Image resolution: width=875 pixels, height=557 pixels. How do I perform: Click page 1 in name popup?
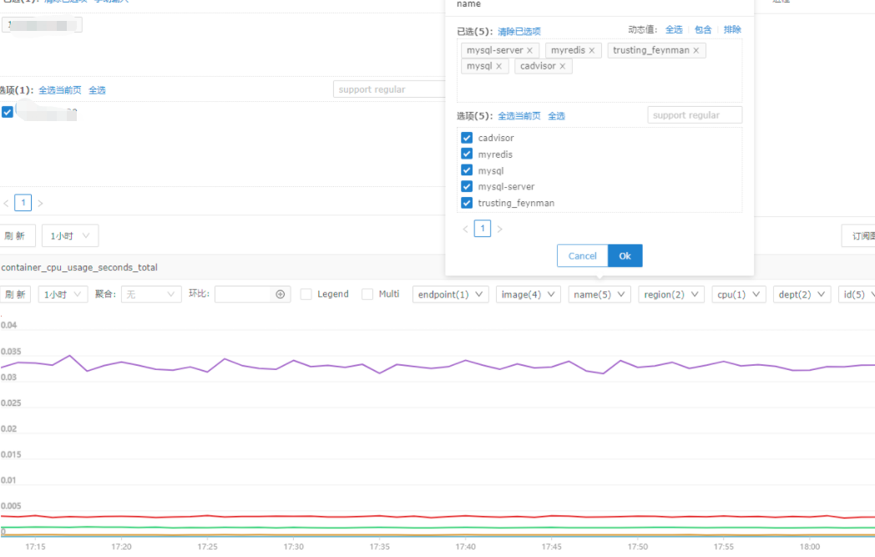point(483,228)
